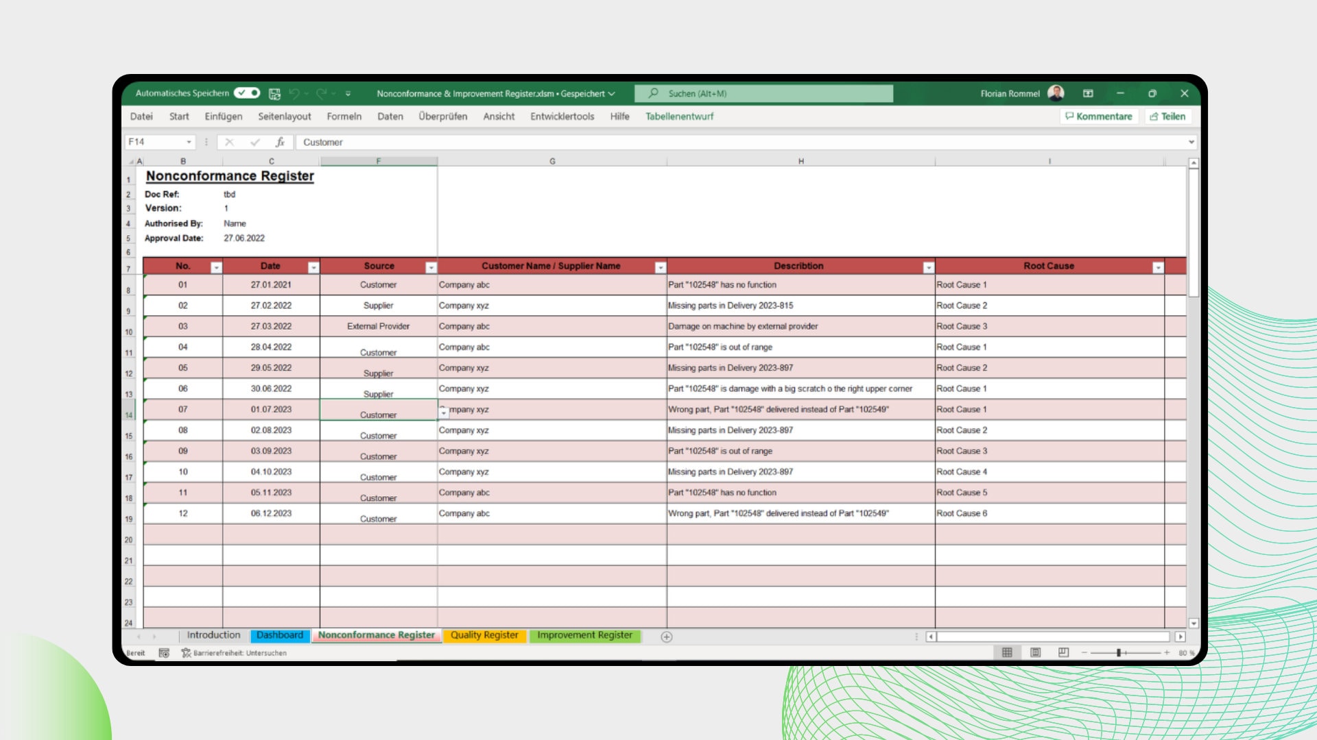
Task: Click the macro recording status bar icon
Action: tap(164, 654)
